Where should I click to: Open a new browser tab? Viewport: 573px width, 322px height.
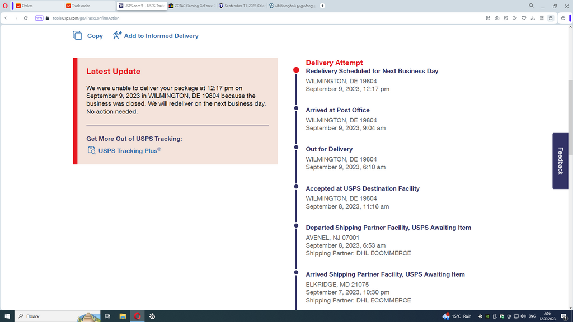click(322, 6)
